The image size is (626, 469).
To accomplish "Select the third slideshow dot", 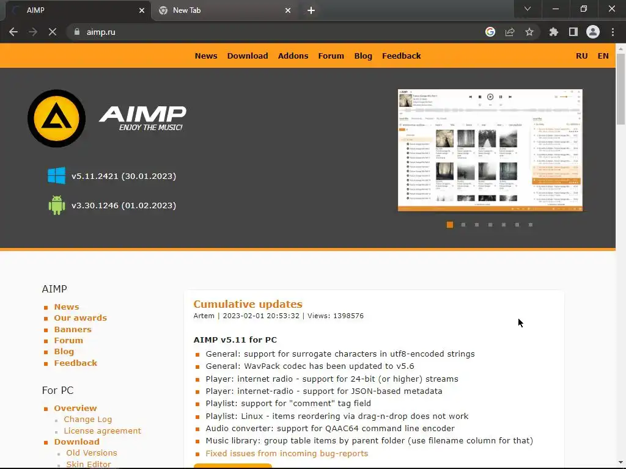I will click(477, 225).
